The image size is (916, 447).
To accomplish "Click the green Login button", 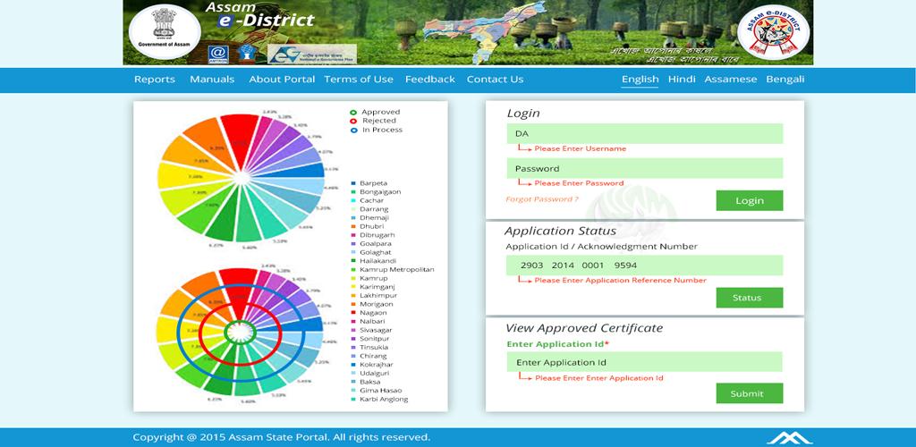I will [750, 200].
